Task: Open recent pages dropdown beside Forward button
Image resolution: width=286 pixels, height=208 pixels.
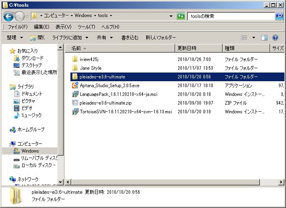Action: 27,17
